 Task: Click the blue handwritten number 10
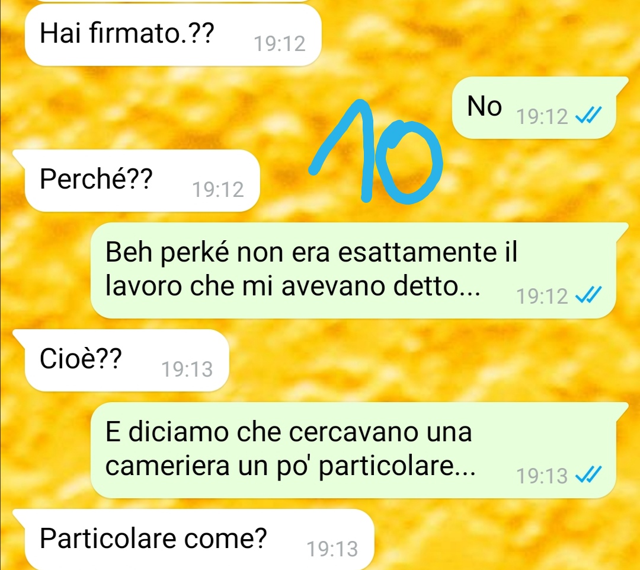pos(376,152)
